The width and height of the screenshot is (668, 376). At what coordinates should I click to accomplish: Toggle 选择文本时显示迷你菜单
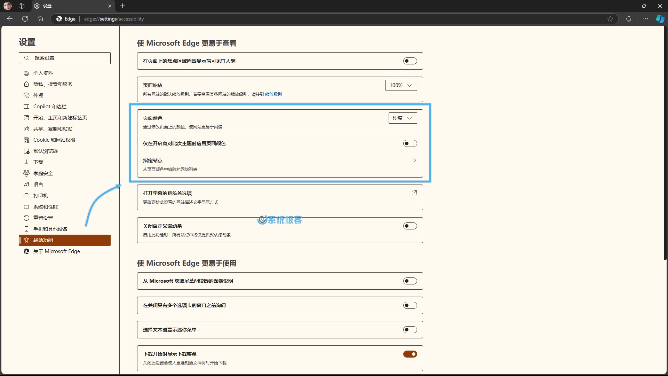tap(410, 330)
